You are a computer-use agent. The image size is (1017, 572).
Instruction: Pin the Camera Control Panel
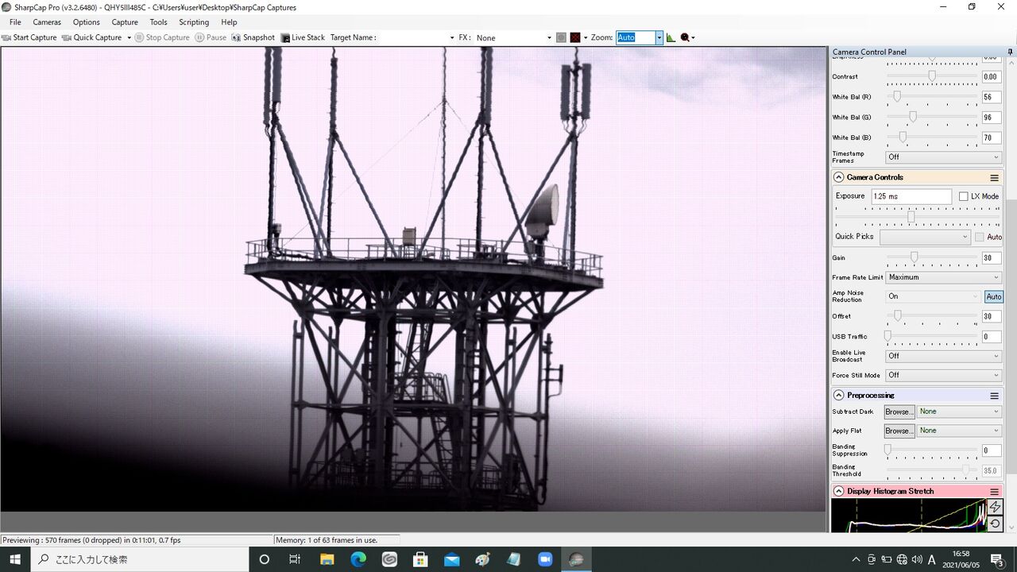pos(1010,52)
